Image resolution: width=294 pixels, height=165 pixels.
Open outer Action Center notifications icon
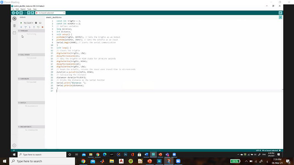288,161
